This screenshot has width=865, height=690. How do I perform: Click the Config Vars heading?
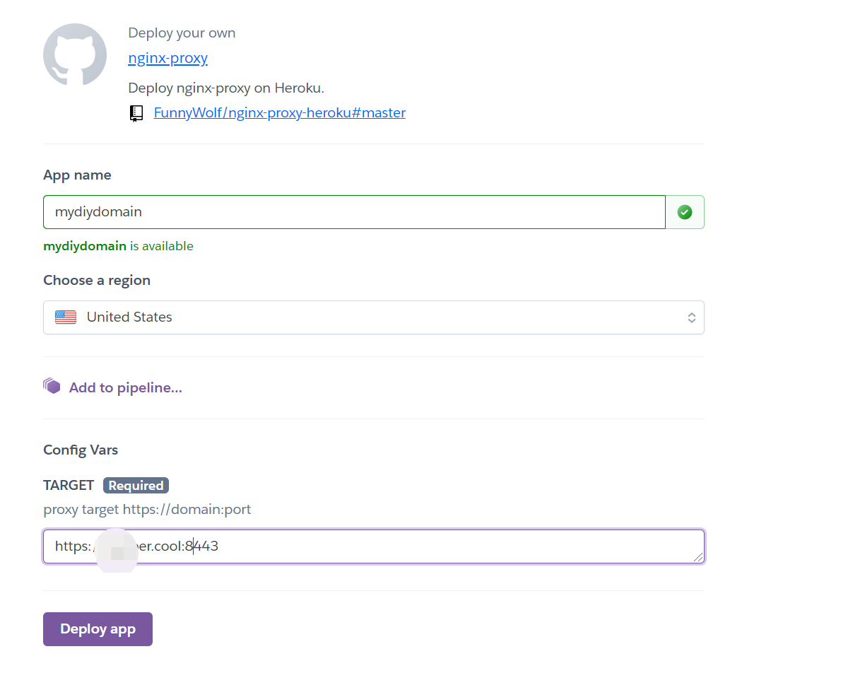coord(81,450)
